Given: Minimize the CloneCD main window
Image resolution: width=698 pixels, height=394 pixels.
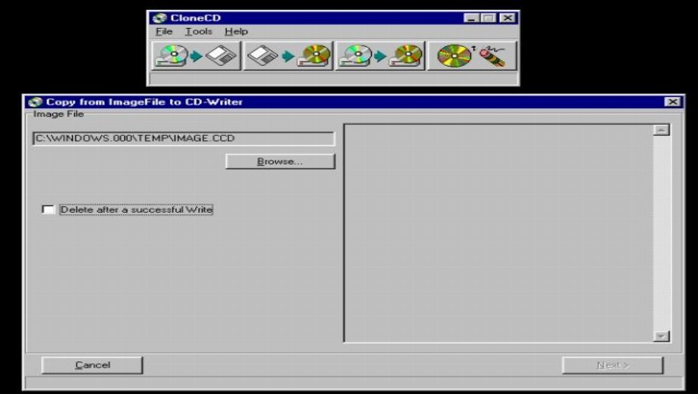Looking at the screenshot, I should (471, 17).
